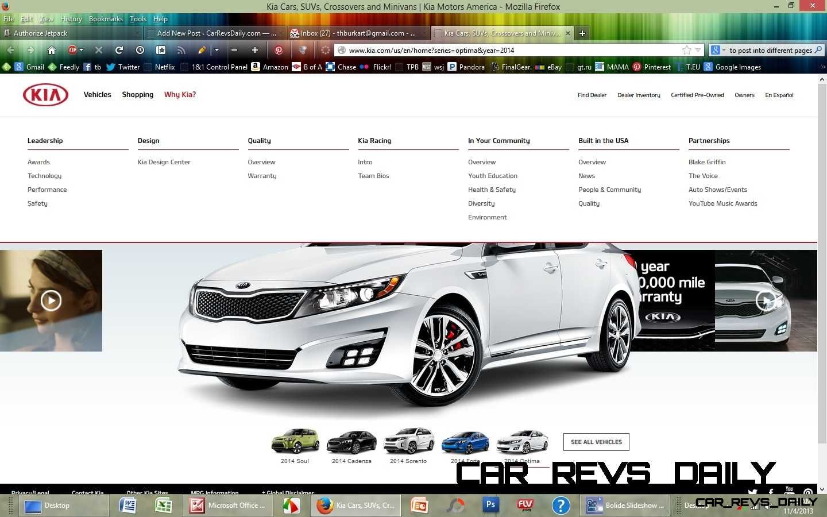827x517 pixels.
Task: Go to the browser home page icon
Action: click(52, 50)
